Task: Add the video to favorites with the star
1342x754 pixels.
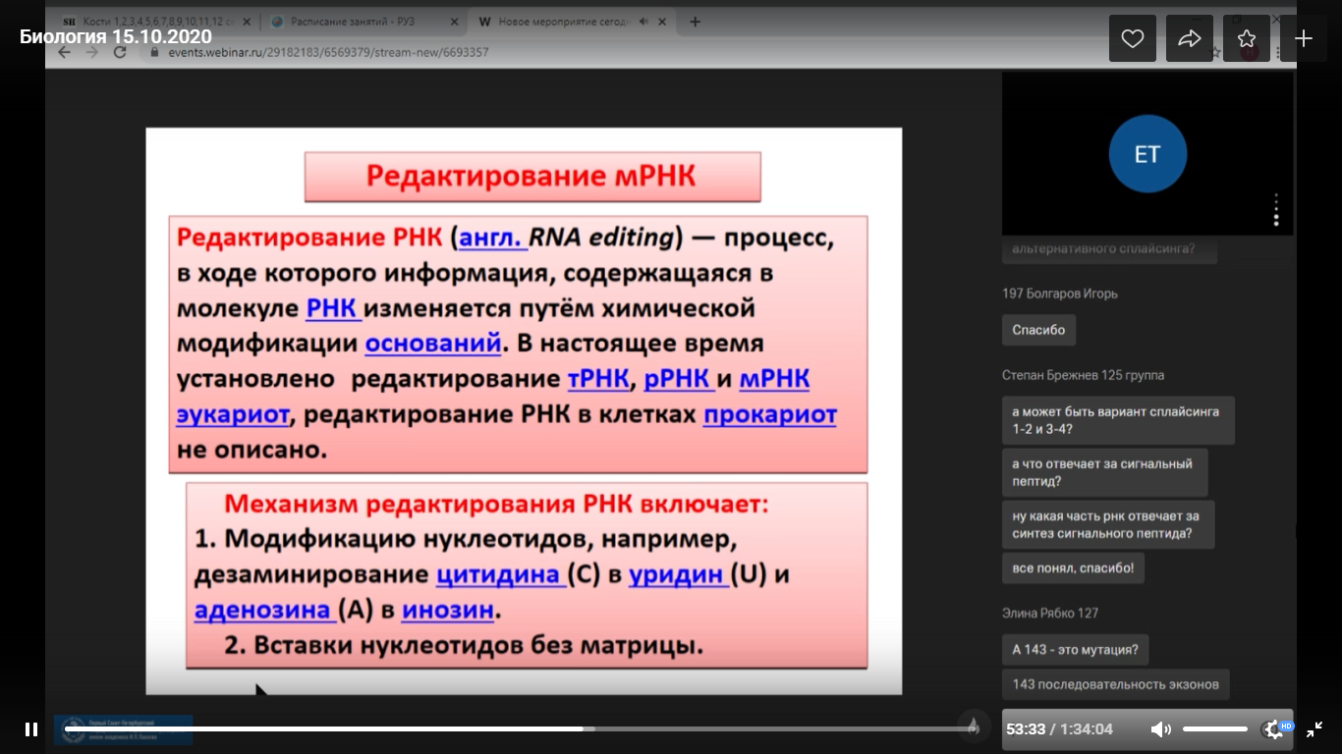Action: coord(1247,38)
